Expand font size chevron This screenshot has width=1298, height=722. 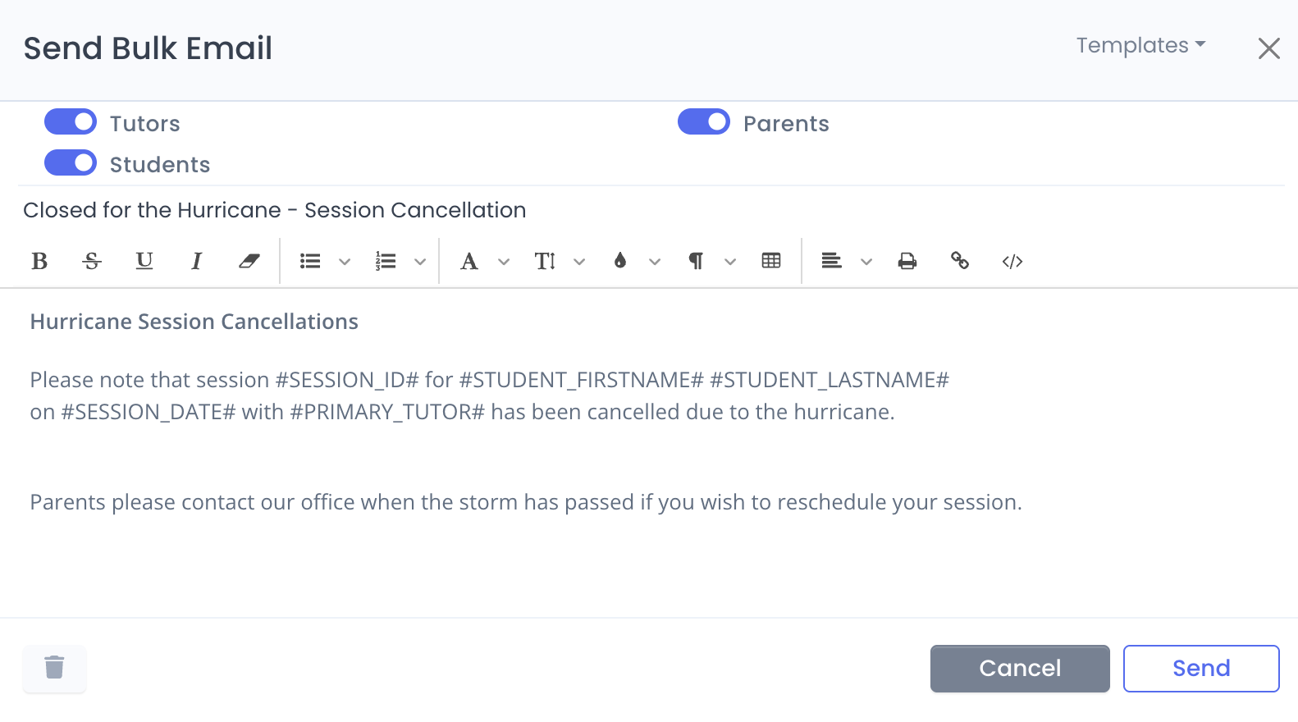pyautogui.click(x=579, y=262)
